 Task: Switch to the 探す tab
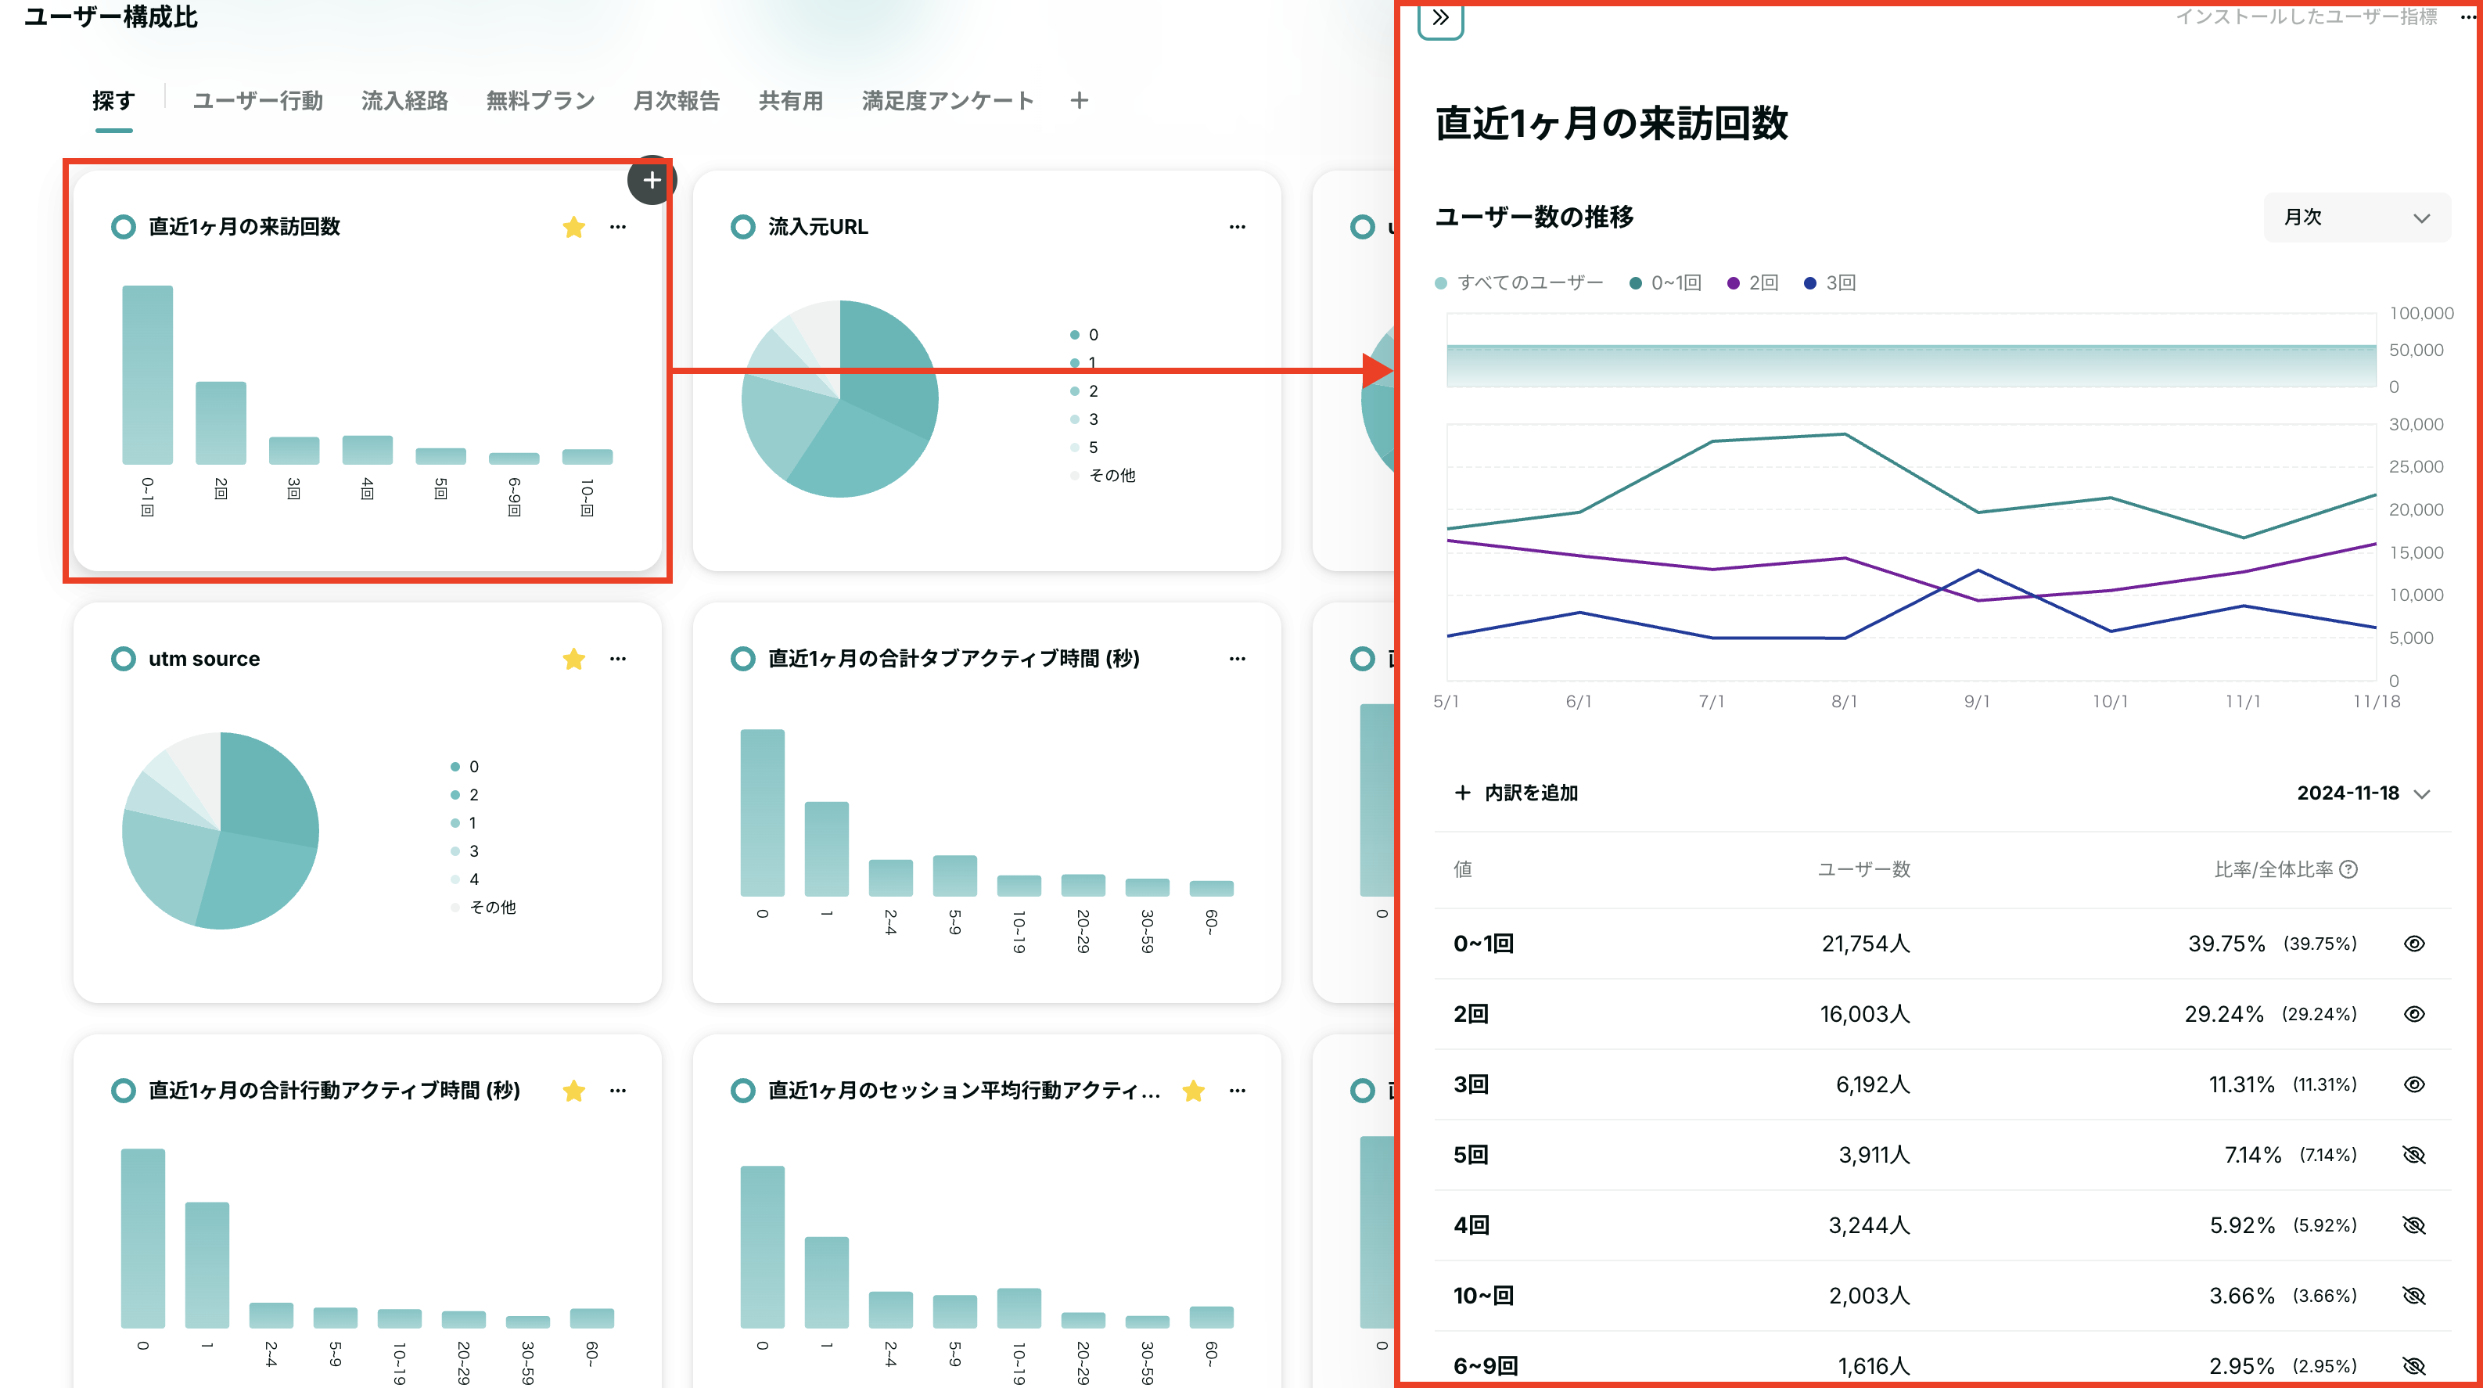[x=113, y=100]
